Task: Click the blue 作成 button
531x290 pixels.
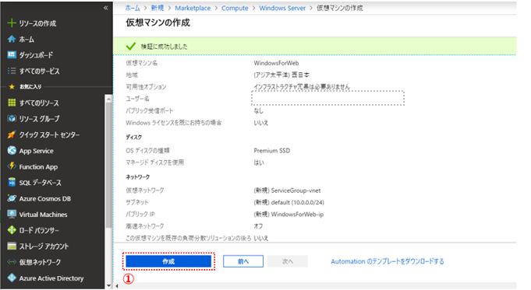Action: coord(168,261)
